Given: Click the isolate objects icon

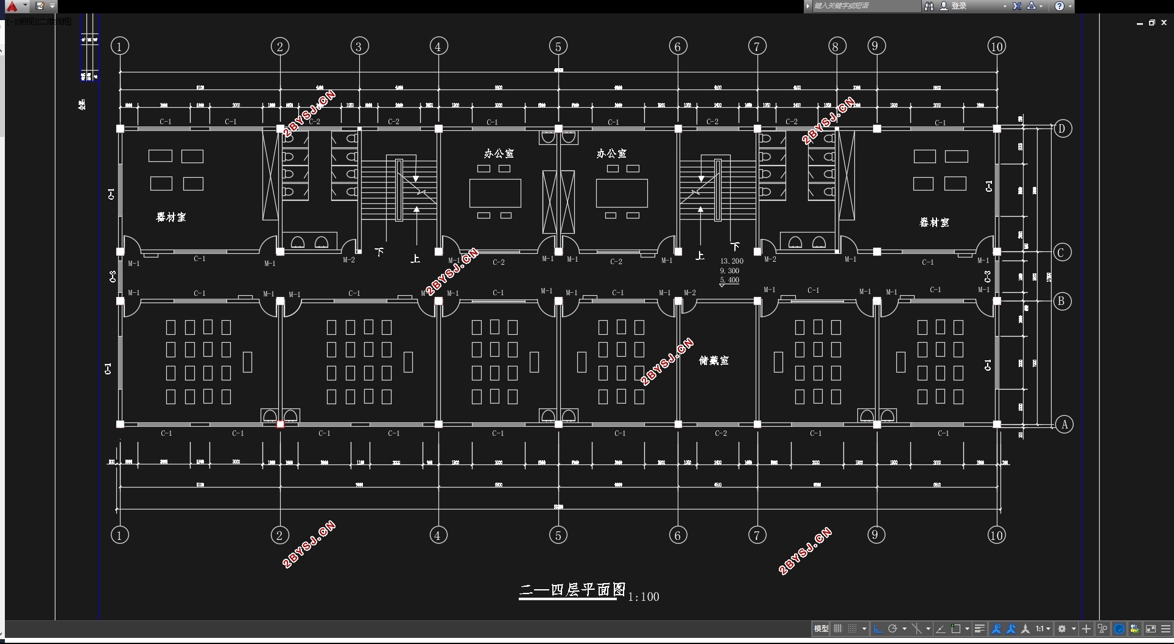Looking at the screenshot, I should (1102, 629).
